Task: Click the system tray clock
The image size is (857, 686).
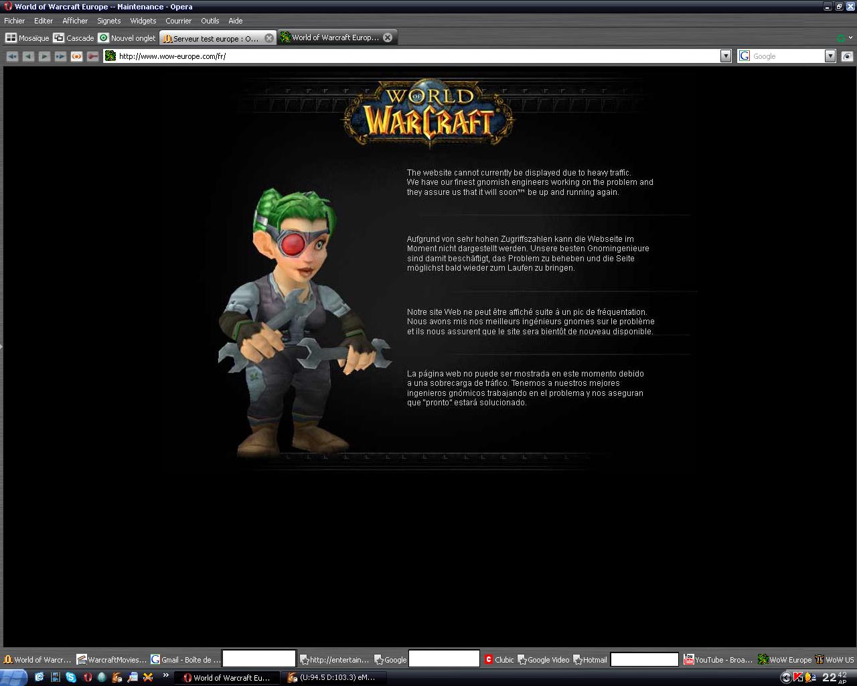Action: (x=835, y=677)
